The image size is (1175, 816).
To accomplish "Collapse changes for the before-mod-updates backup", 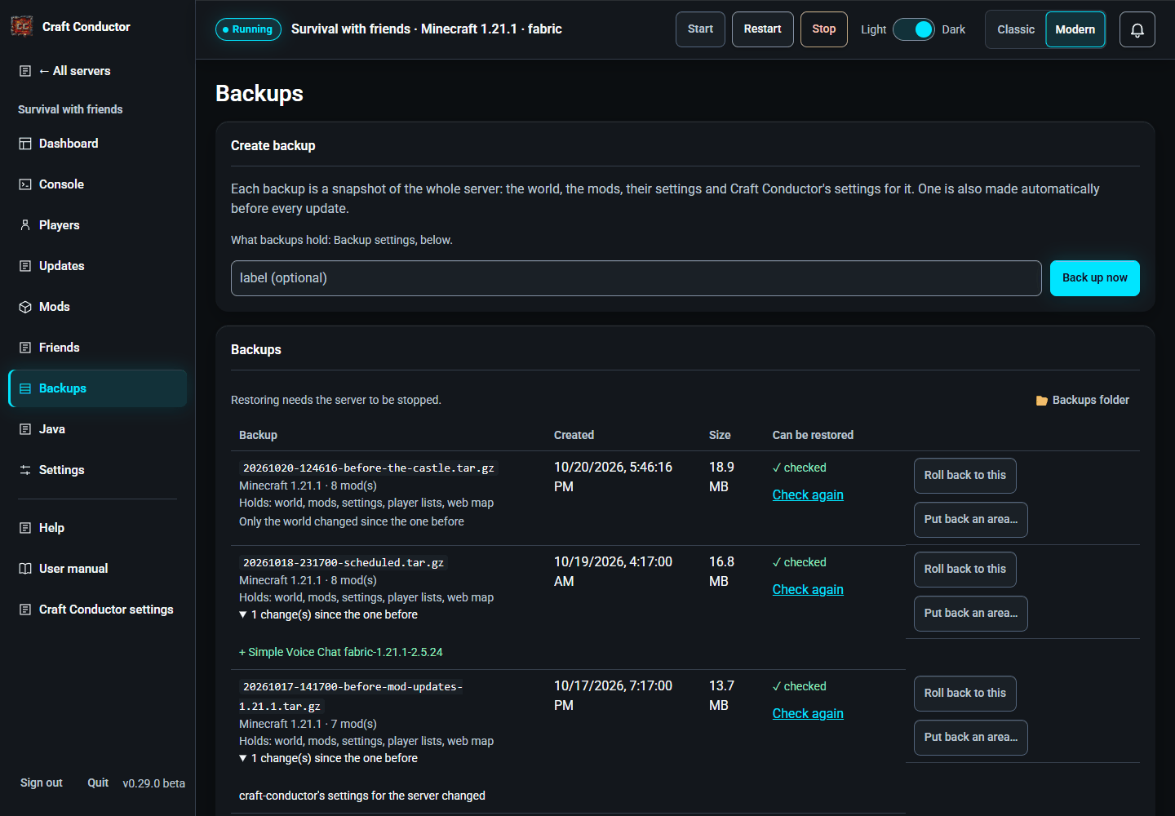I will tap(328, 758).
